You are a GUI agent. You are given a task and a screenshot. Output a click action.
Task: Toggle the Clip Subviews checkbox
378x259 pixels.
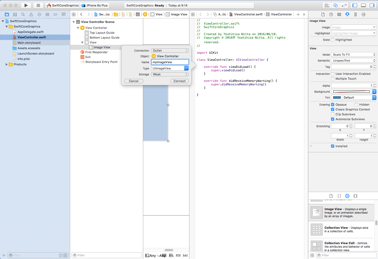[333, 114]
